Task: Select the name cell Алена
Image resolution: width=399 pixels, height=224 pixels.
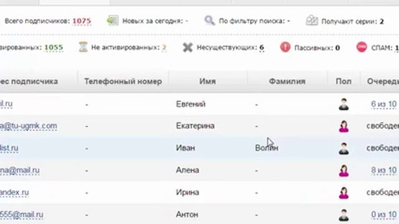Action: (x=187, y=170)
